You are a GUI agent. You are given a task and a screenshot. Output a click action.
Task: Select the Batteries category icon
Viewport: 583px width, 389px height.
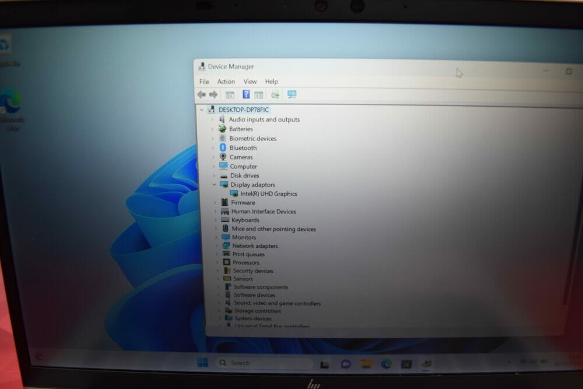[x=222, y=129]
